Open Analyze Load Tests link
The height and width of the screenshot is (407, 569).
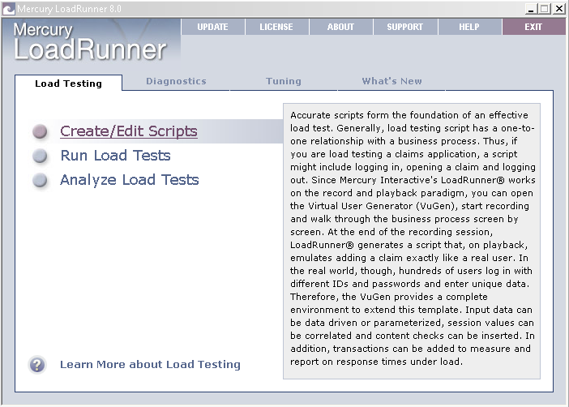129,180
